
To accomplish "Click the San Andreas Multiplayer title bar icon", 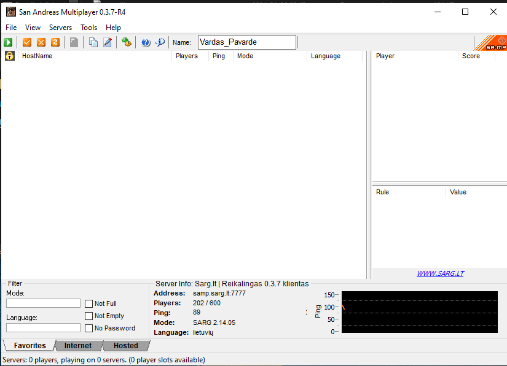I will click(x=10, y=12).
